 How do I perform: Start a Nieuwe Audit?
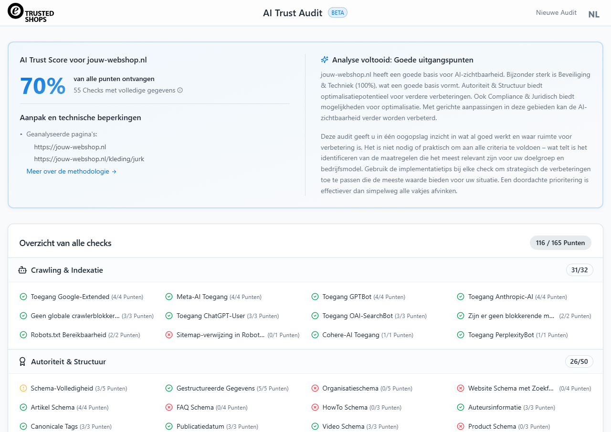(556, 13)
